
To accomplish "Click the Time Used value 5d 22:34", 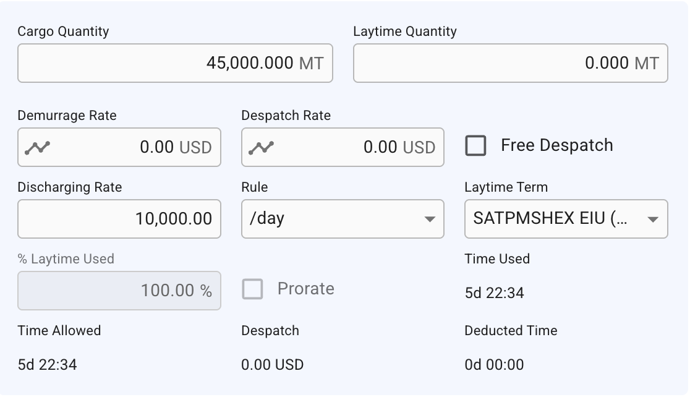I will pyautogui.click(x=494, y=292).
